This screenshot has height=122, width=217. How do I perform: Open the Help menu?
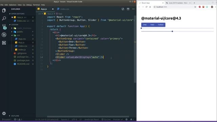[x=43, y=5]
